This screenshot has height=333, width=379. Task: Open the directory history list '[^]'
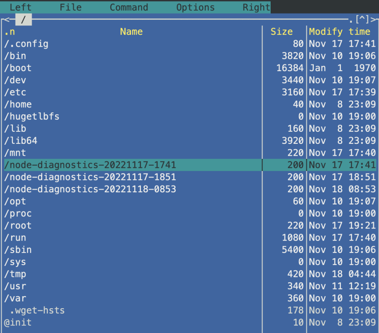click(x=362, y=20)
